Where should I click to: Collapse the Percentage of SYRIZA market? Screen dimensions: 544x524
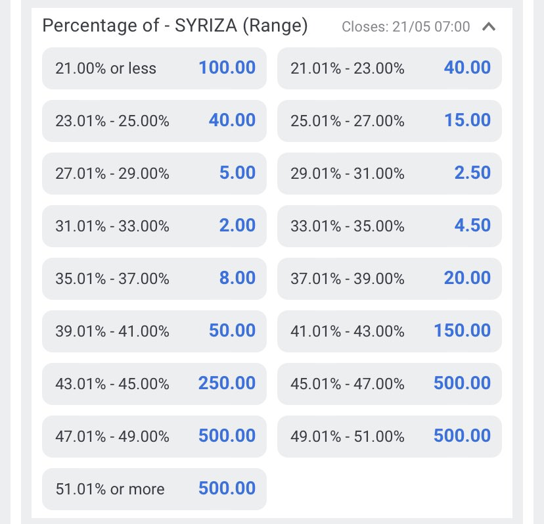(x=488, y=27)
